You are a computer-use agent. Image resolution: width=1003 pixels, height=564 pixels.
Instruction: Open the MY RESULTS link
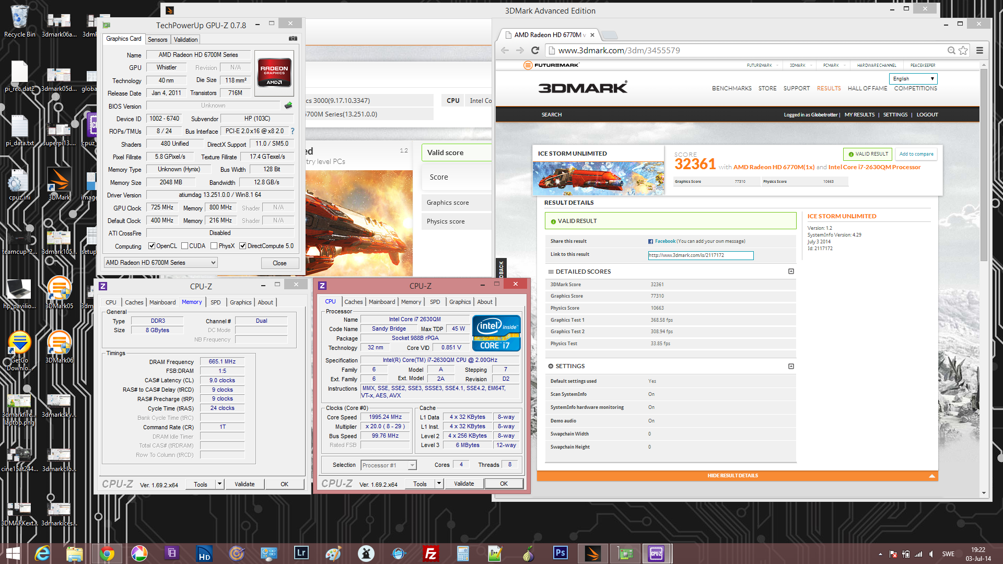tap(859, 115)
